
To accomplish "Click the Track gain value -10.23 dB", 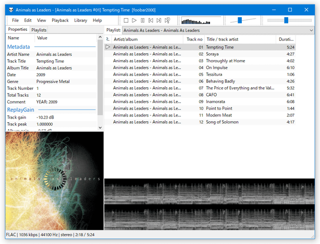I will (45, 118).
